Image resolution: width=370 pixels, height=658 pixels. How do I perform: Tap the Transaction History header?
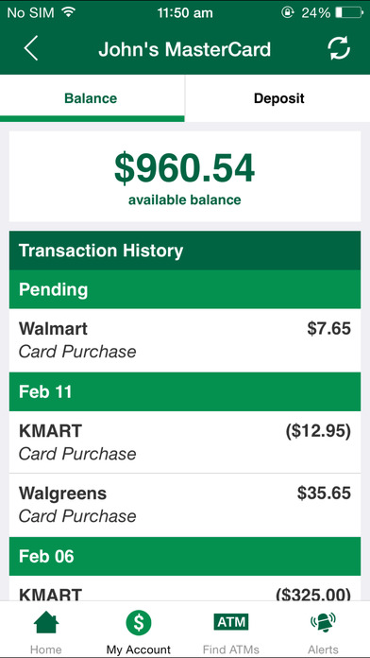pyautogui.click(x=185, y=251)
